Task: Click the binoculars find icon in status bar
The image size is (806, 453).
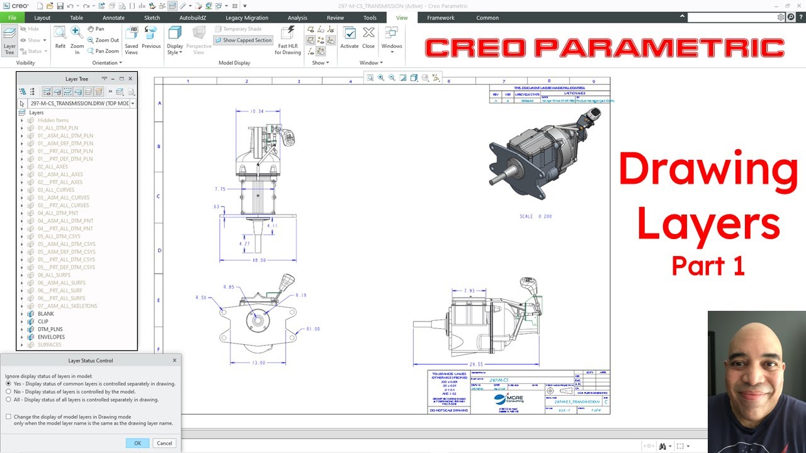Action: (662, 446)
